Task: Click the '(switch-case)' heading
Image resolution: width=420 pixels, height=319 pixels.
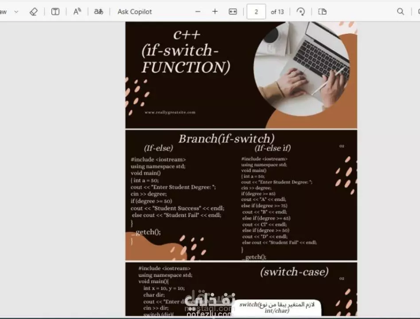Action: 294,272
